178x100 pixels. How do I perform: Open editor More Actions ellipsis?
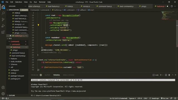[x=175, y=6]
